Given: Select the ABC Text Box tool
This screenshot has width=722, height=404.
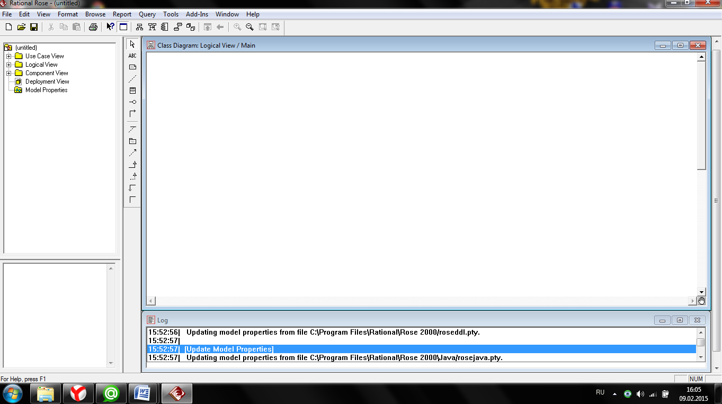Looking at the screenshot, I should [x=132, y=56].
